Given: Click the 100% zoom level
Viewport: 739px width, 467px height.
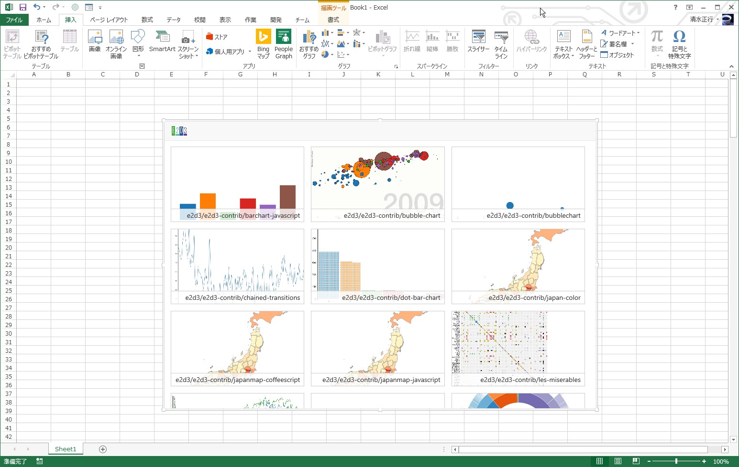Looking at the screenshot, I should pyautogui.click(x=721, y=461).
